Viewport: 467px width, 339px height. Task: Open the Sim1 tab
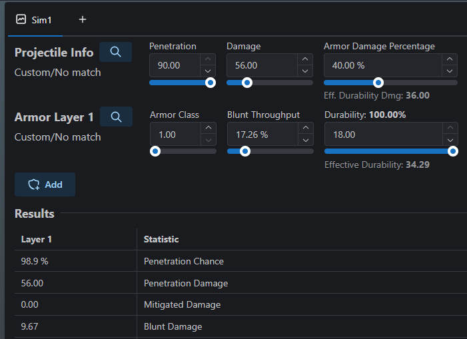coord(35,20)
